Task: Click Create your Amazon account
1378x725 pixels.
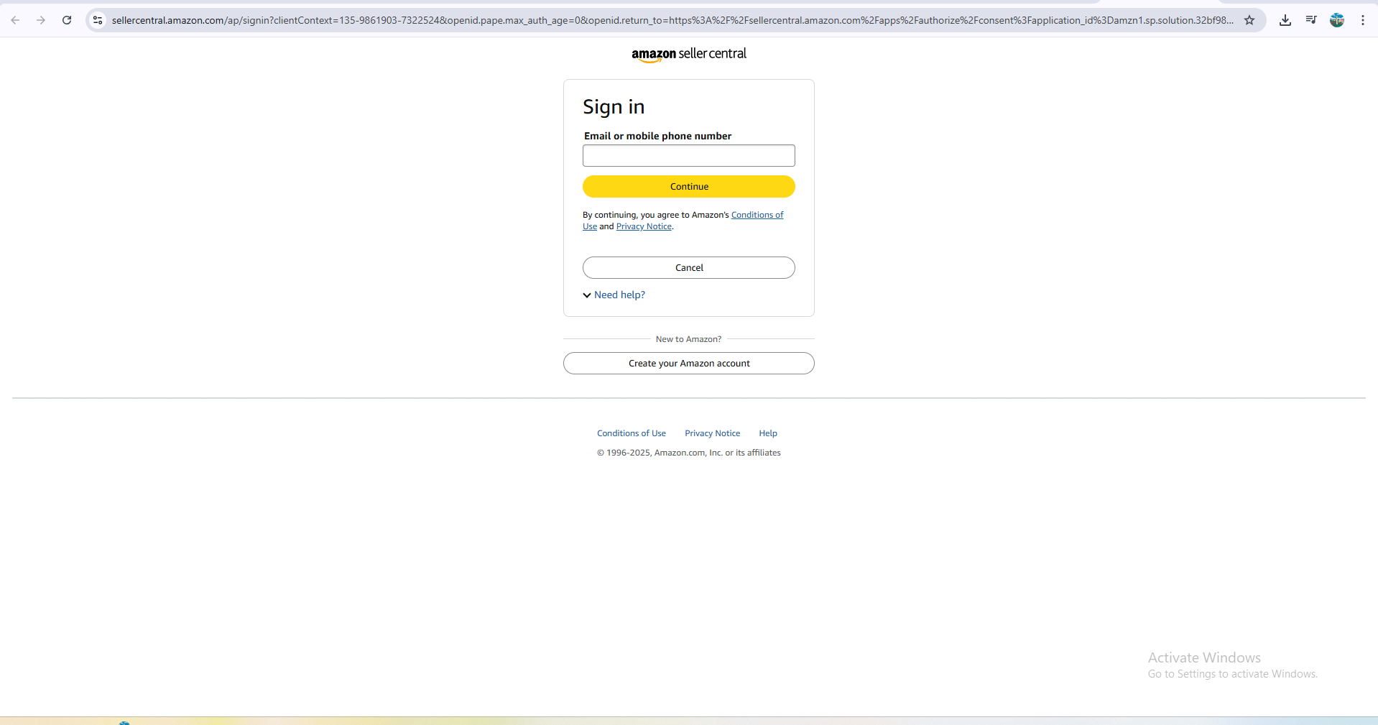Action: click(x=688, y=363)
